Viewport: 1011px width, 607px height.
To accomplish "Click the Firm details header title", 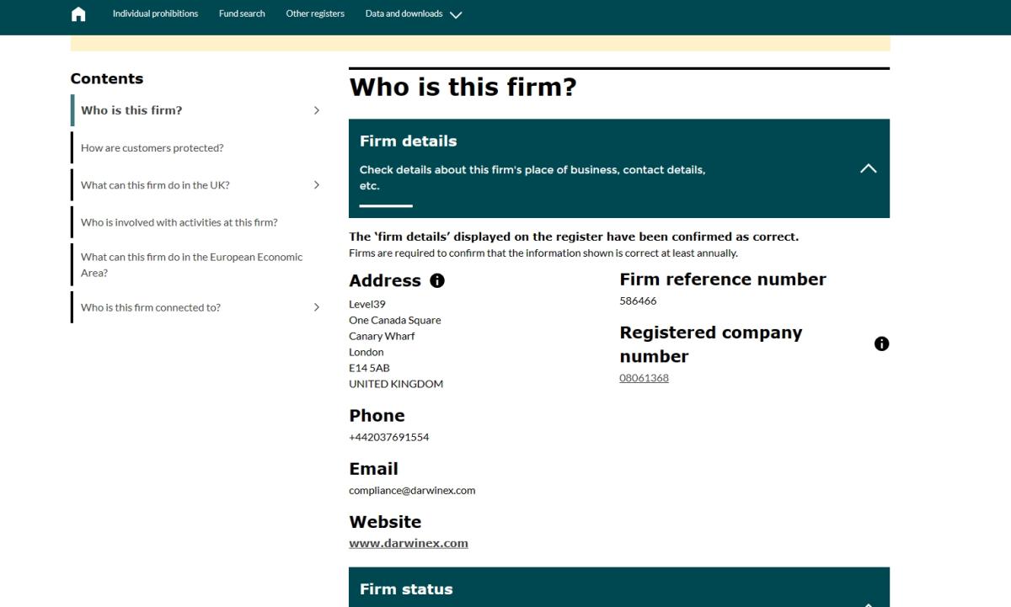I will point(408,141).
